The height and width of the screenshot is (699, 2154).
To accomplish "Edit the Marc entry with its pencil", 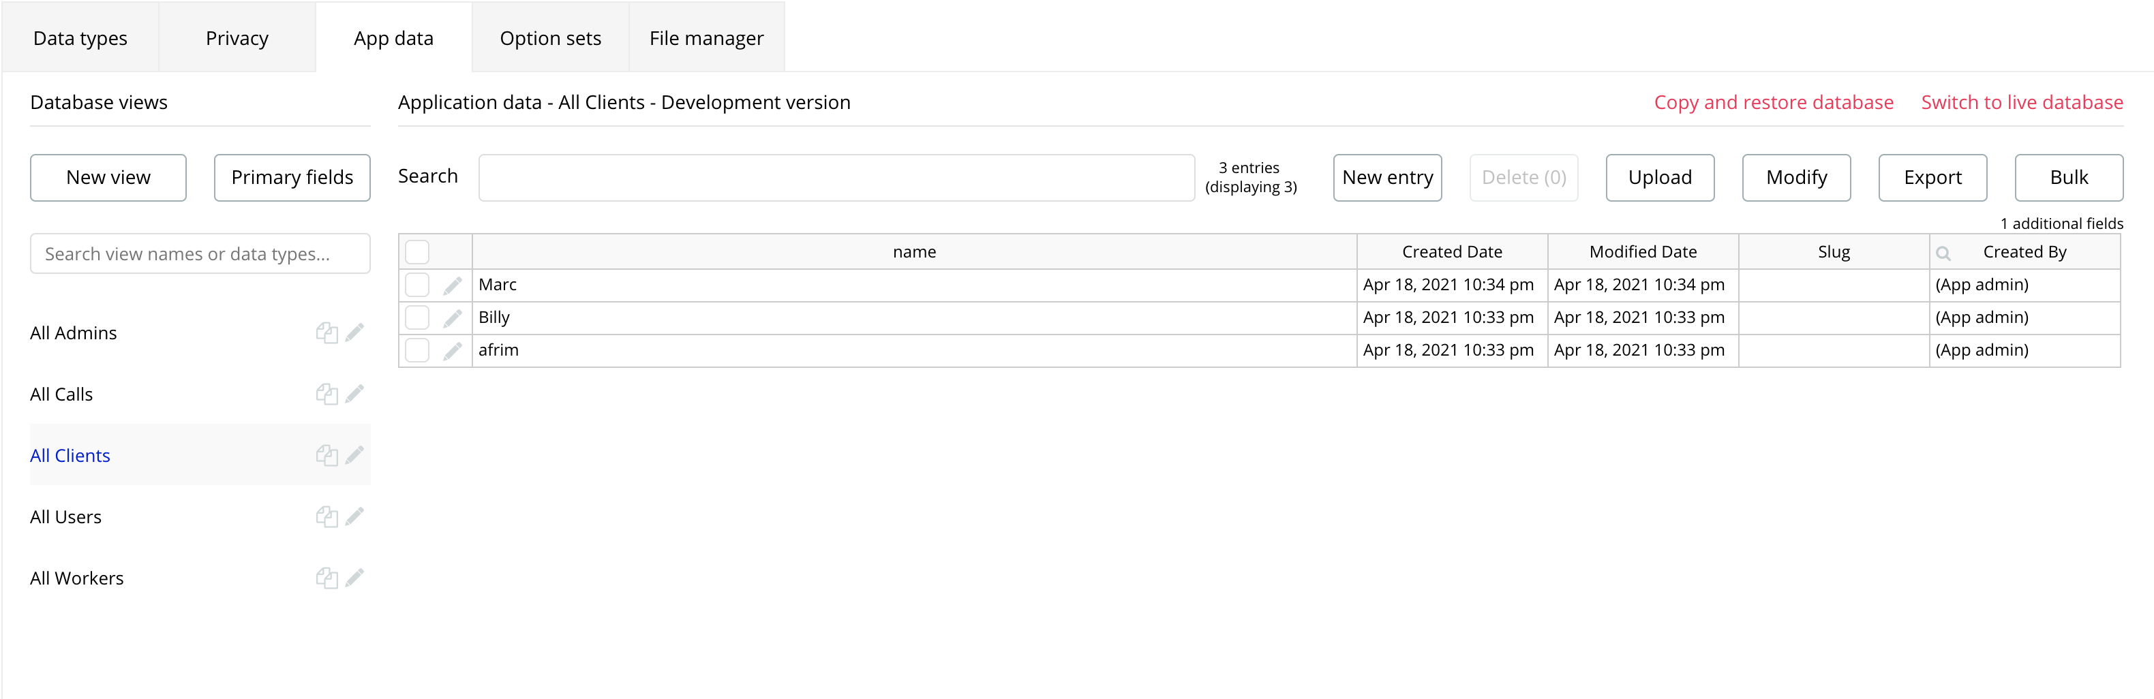I will click(x=453, y=285).
